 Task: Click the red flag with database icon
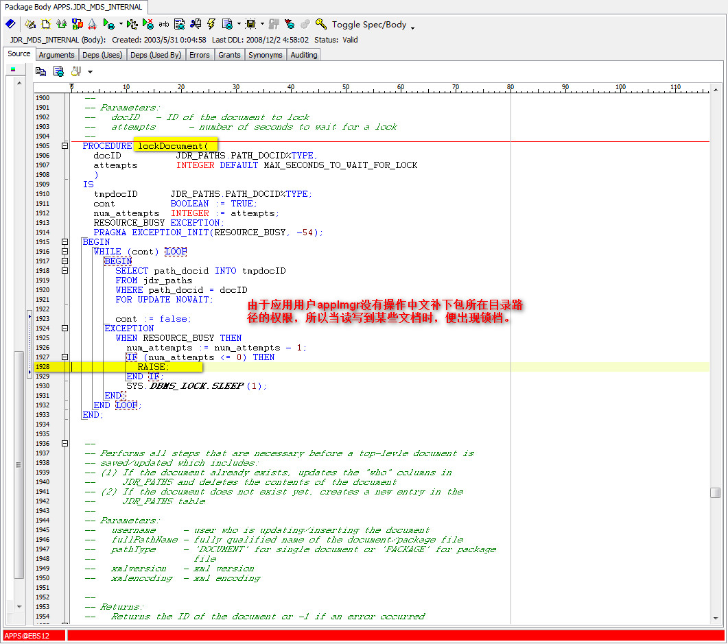[290, 24]
